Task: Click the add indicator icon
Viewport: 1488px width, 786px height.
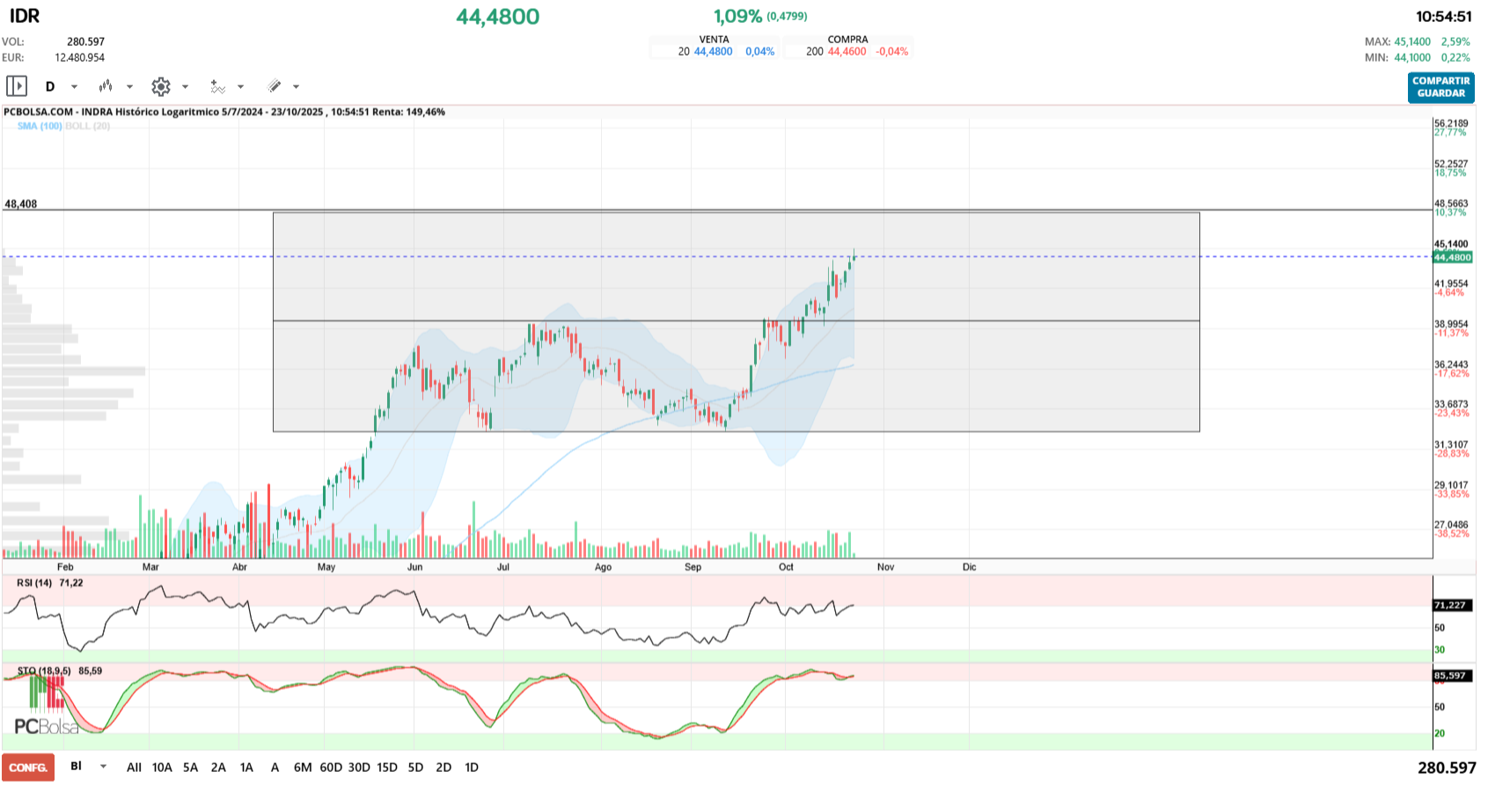Action: (217, 86)
